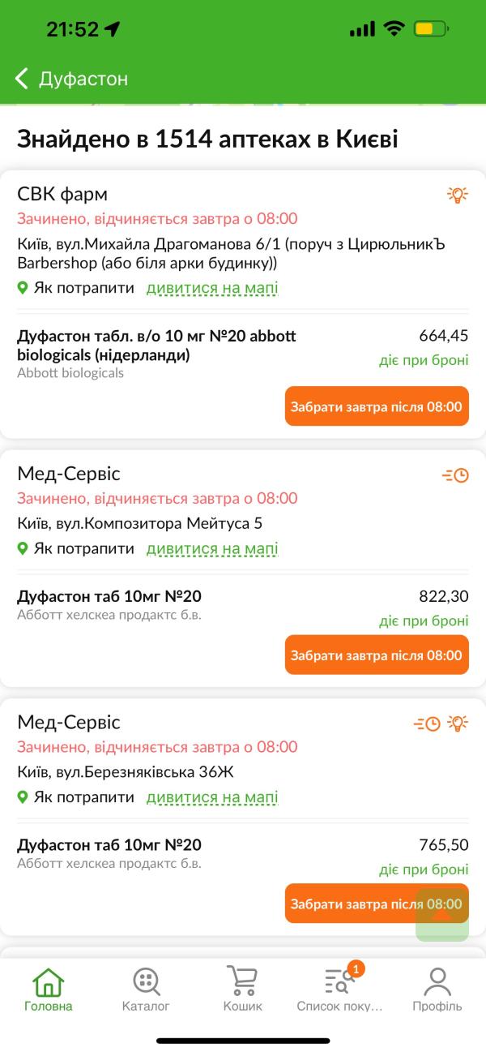486x1052 pixels.
Task: Tap the lightbulb icon on СВК фарм card
Action: [x=458, y=195]
